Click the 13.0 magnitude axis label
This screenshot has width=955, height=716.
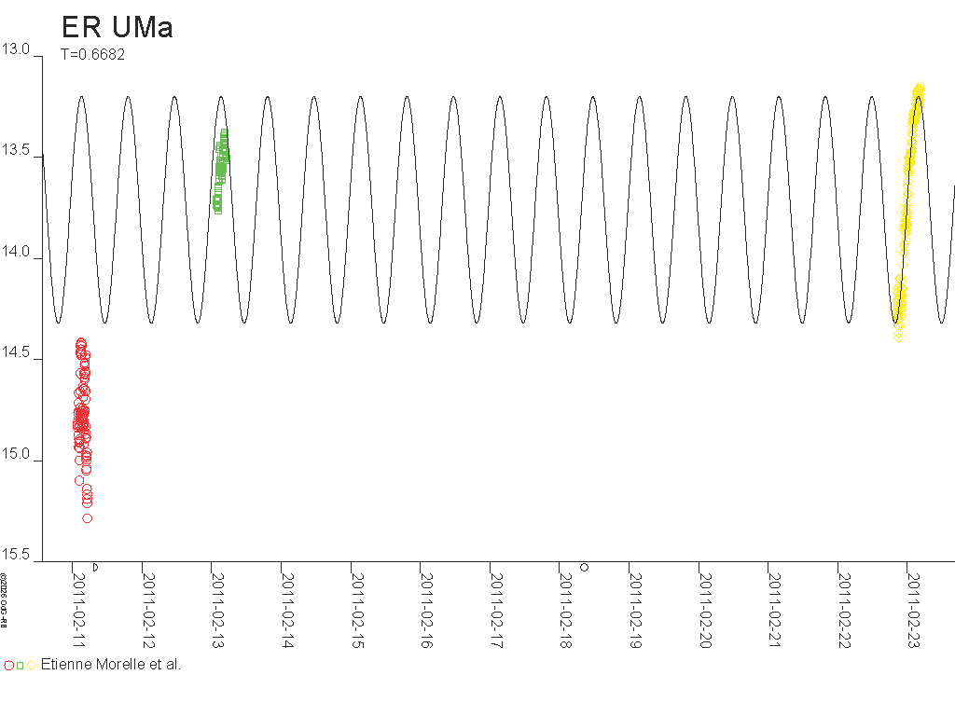(15, 49)
